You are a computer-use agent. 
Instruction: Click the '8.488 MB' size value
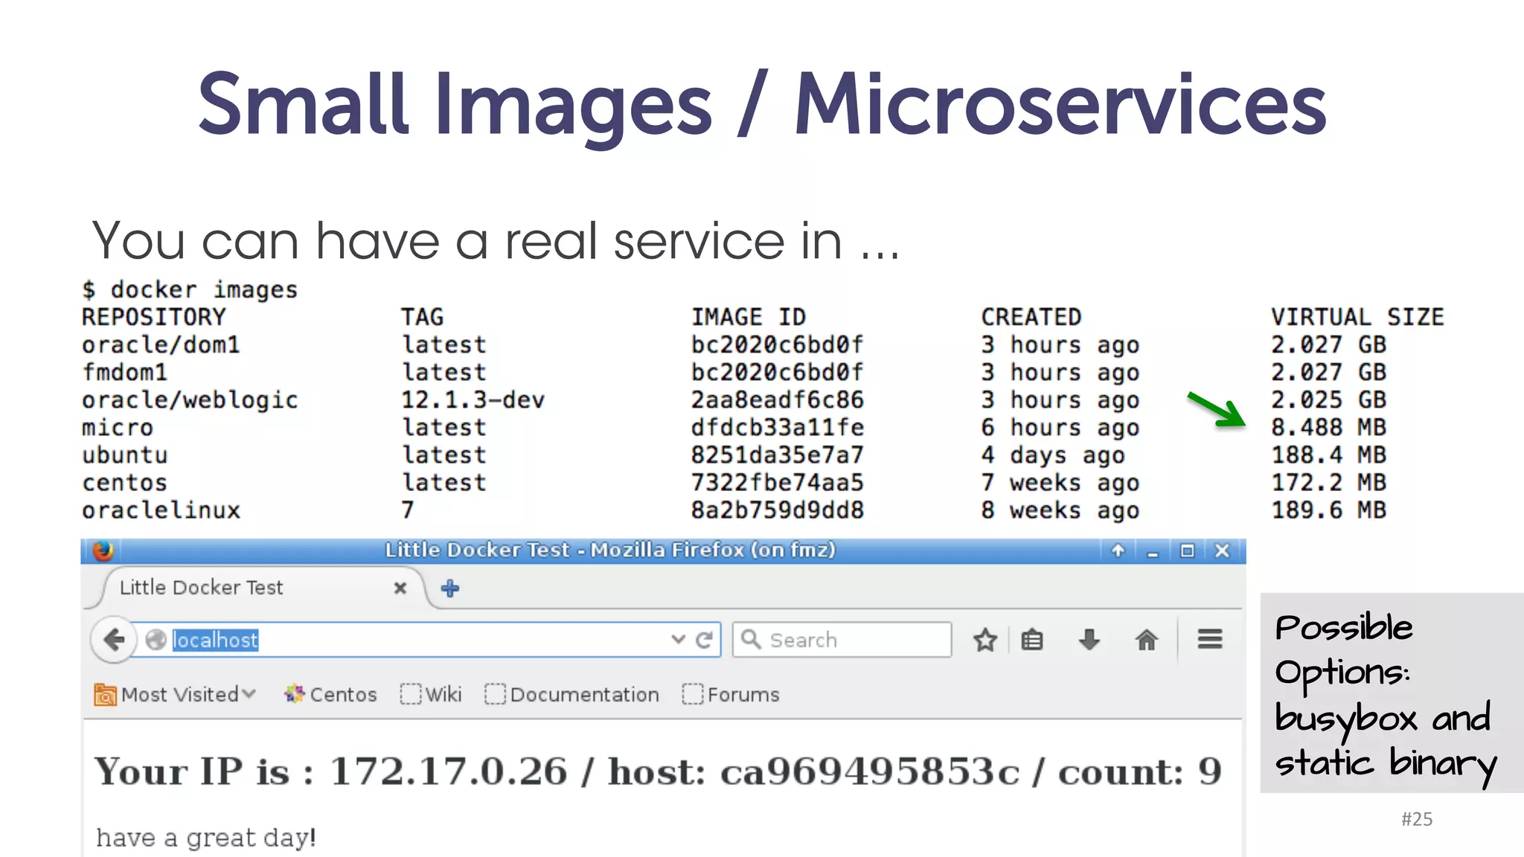click(1328, 428)
